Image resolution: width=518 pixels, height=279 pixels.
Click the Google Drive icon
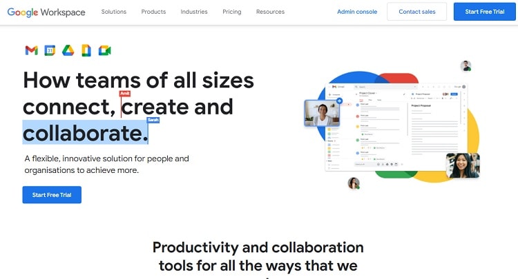click(x=68, y=50)
